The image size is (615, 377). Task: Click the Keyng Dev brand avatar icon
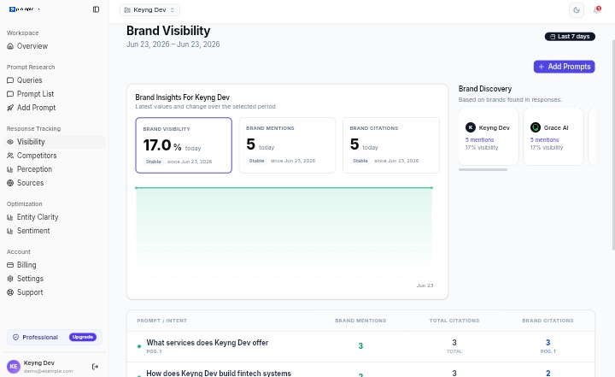click(x=471, y=127)
